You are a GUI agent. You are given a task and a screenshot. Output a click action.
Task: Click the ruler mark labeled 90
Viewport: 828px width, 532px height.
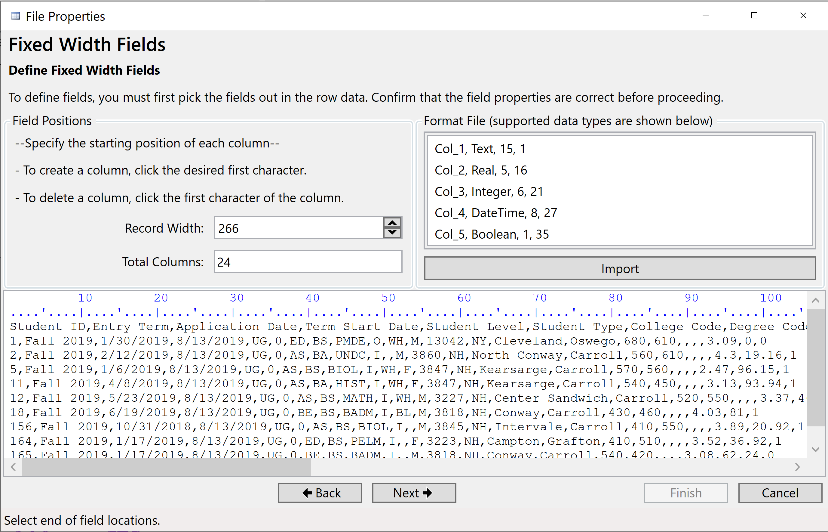click(692, 298)
